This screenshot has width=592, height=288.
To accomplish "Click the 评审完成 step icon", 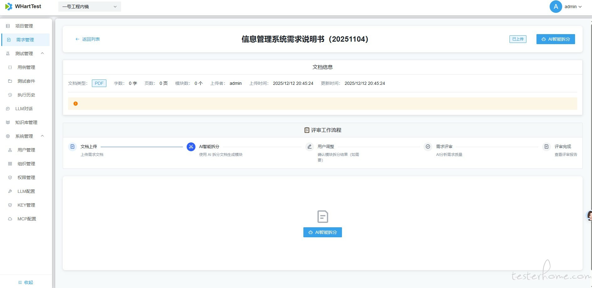I will pyautogui.click(x=546, y=147).
